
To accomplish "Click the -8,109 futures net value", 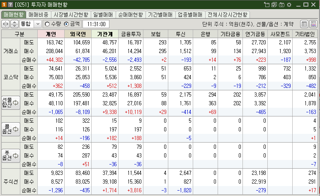I will [82, 112].
